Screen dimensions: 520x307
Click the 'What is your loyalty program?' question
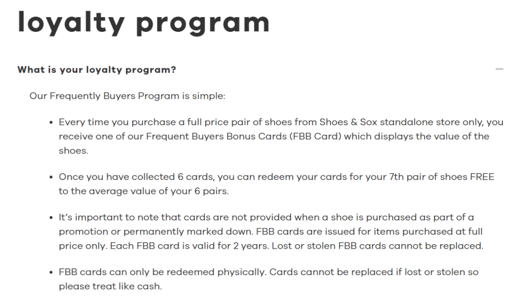[96, 70]
